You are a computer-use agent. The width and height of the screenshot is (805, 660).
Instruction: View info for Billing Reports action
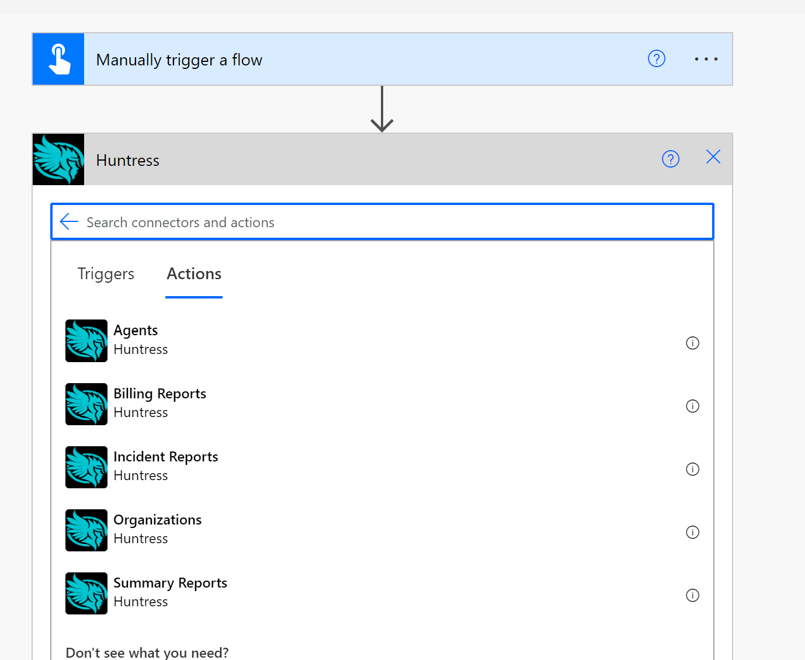click(x=692, y=406)
